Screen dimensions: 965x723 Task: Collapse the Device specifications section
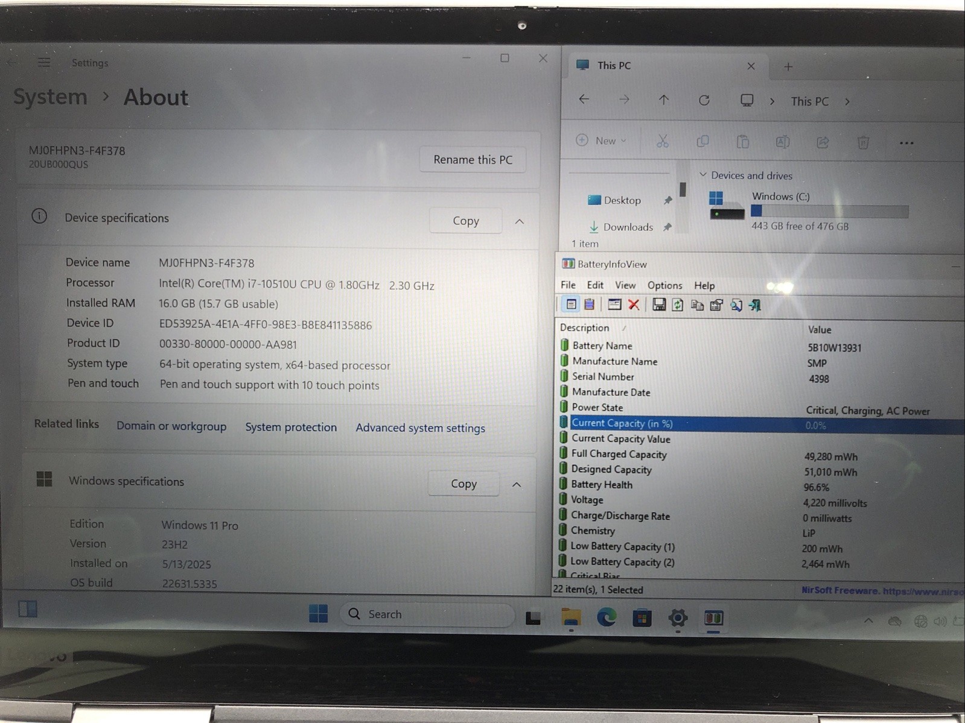[519, 221]
